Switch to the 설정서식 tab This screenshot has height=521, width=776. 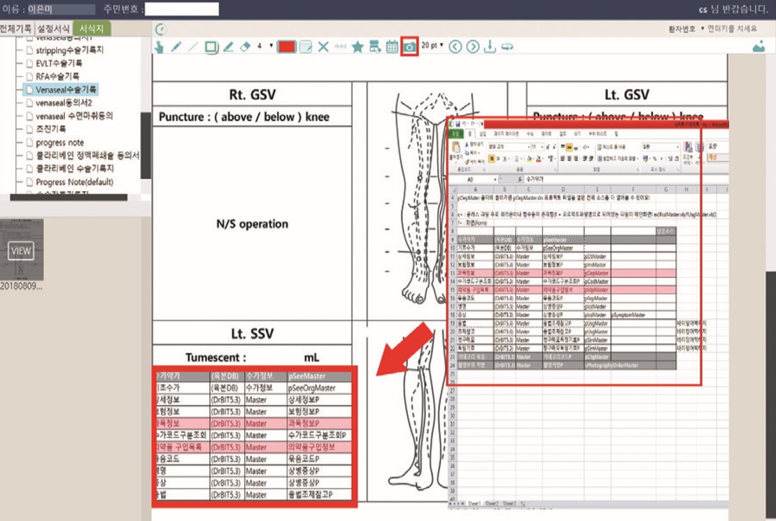[53, 29]
